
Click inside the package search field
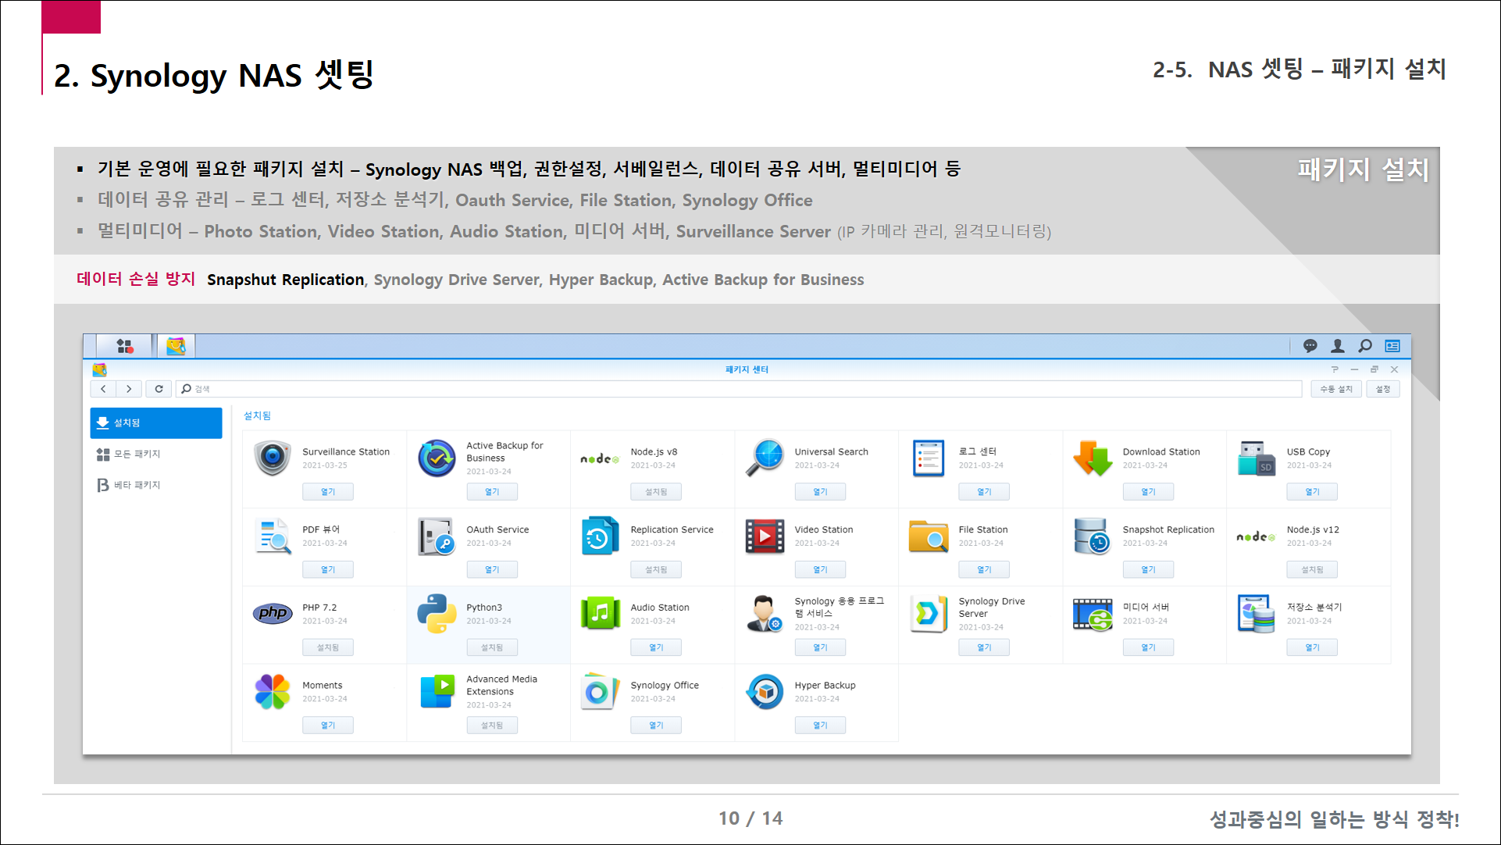click(x=734, y=389)
